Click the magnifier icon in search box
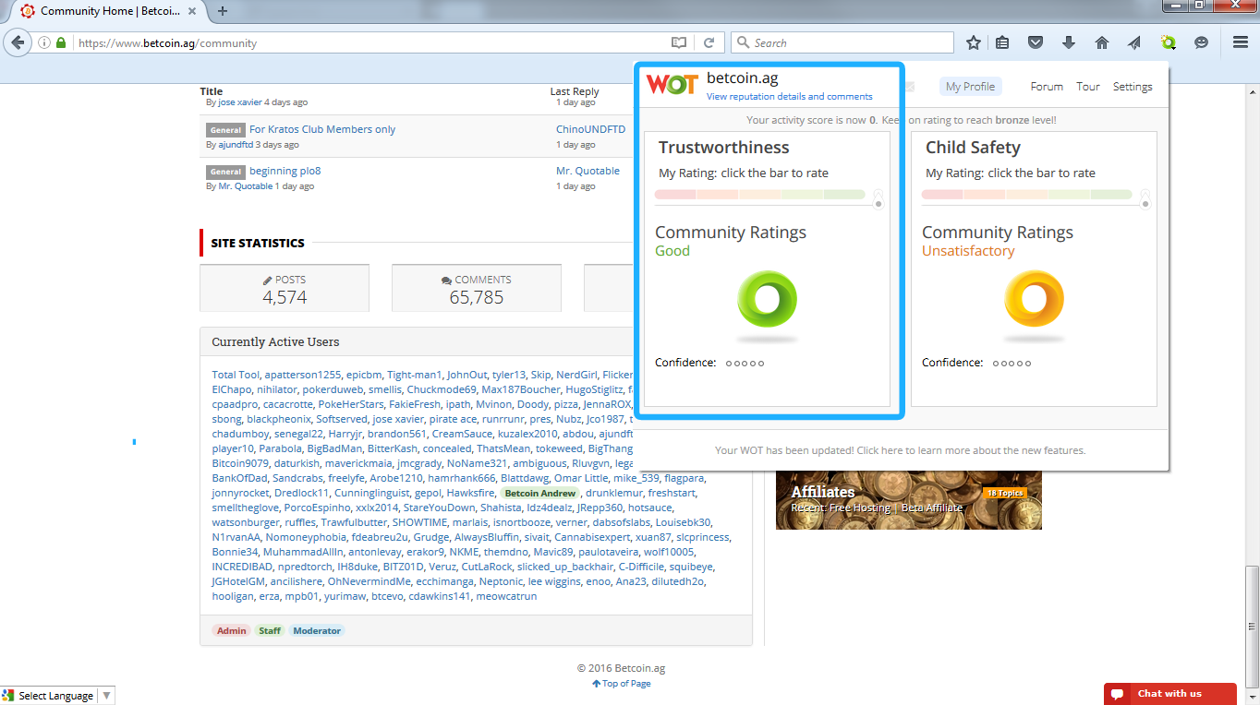The image size is (1260, 705). click(743, 42)
